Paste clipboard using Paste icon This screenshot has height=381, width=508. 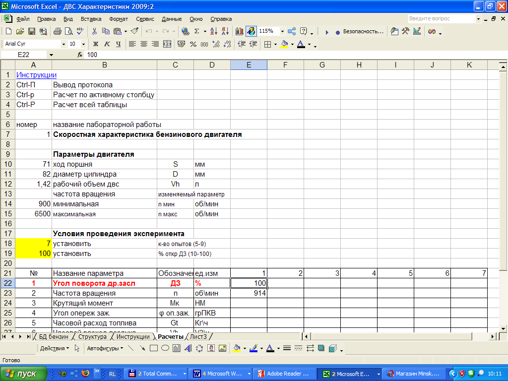(x=117, y=31)
